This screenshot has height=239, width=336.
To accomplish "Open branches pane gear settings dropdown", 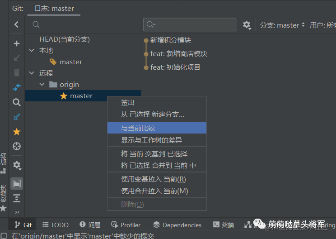I will click(17, 165).
